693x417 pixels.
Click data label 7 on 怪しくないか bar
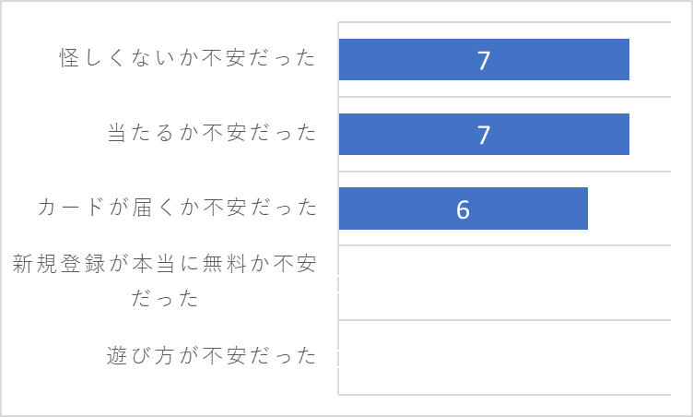click(484, 60)
